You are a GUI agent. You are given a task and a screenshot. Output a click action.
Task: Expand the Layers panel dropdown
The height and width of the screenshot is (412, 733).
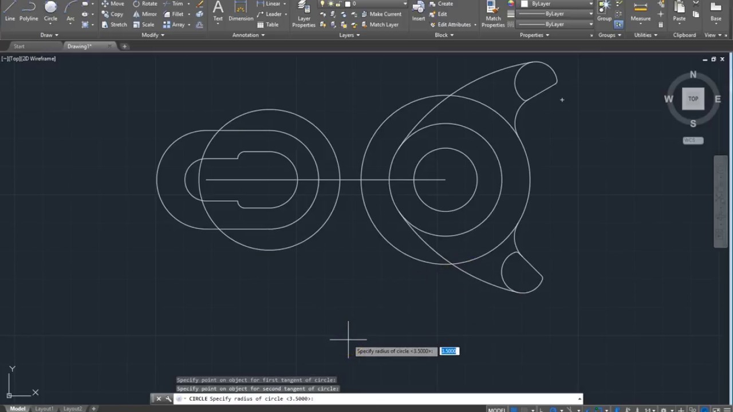(349, 35)
